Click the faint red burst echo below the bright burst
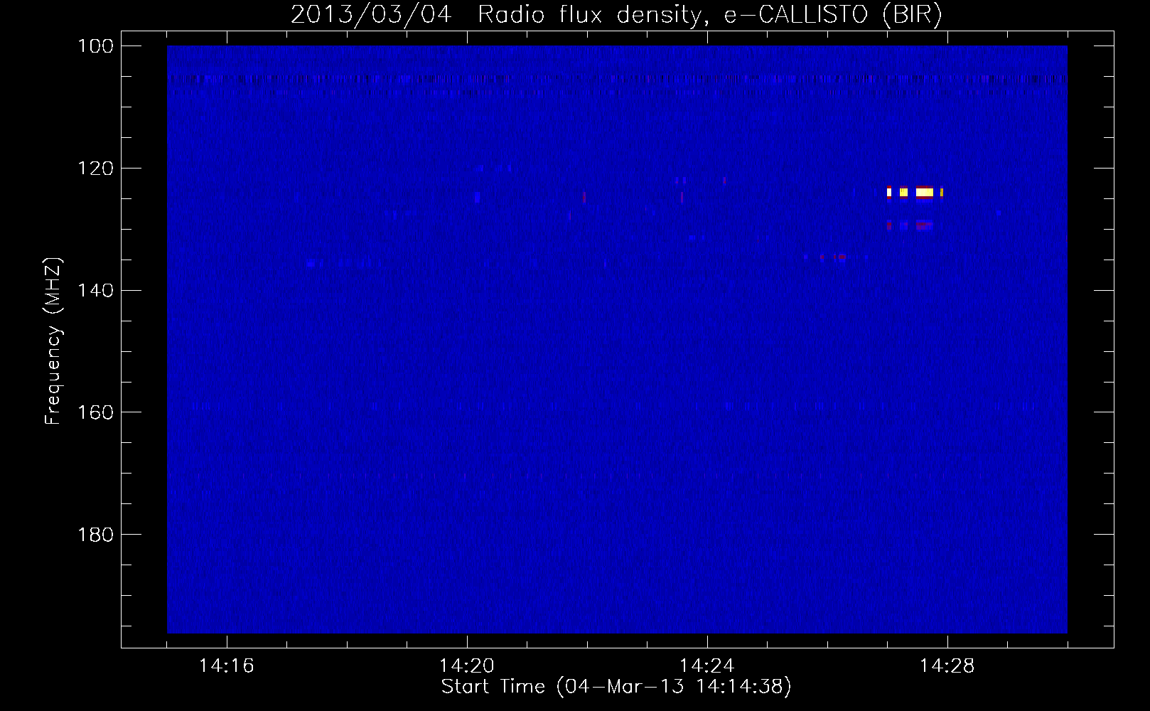This screenshot has height=711, width=1150. coord(910,225)
